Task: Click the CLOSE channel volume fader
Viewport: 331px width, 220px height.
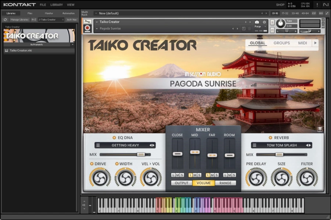Action: click(177, 154)
